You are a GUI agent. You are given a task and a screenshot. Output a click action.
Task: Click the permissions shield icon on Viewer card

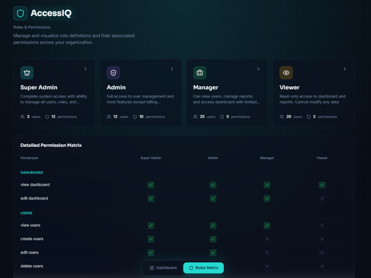click(x=308, y=116)
